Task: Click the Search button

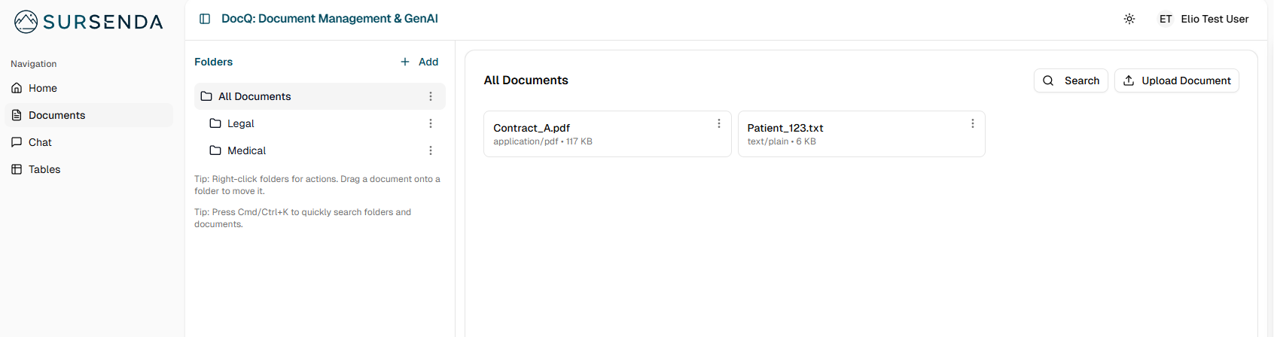Action: pos(1071,80)
